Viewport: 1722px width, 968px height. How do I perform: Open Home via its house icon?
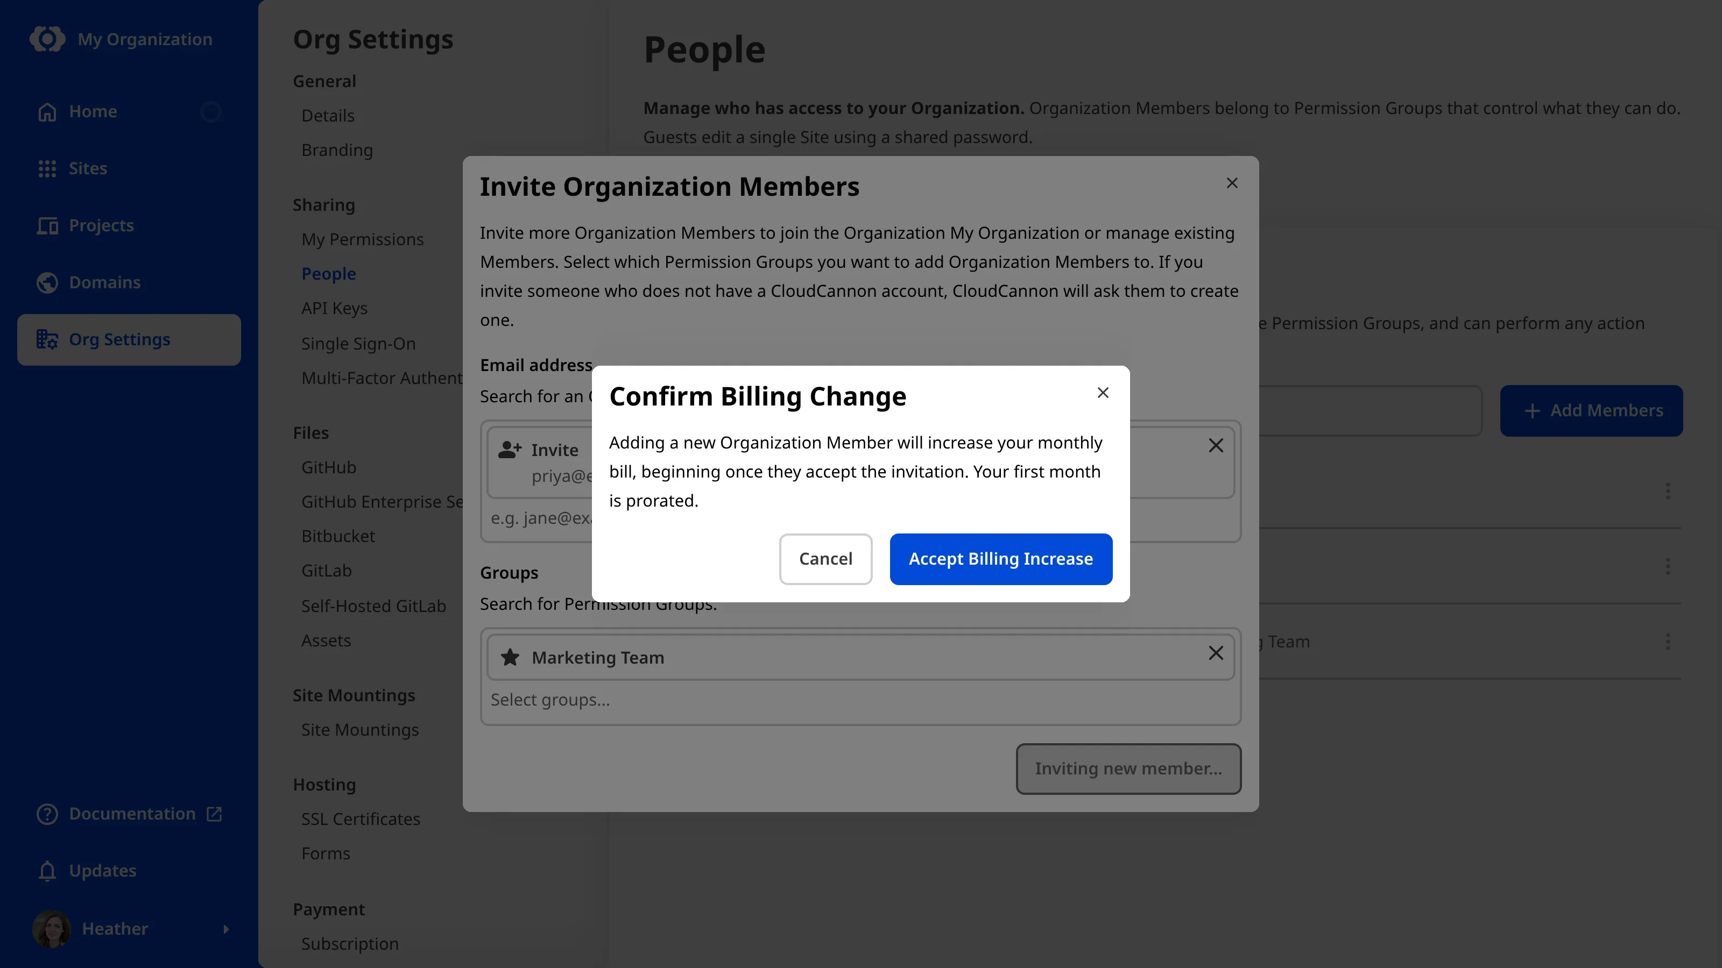click(47, 111)
